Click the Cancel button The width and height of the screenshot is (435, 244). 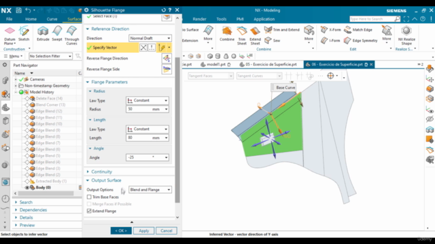[167, 230]
